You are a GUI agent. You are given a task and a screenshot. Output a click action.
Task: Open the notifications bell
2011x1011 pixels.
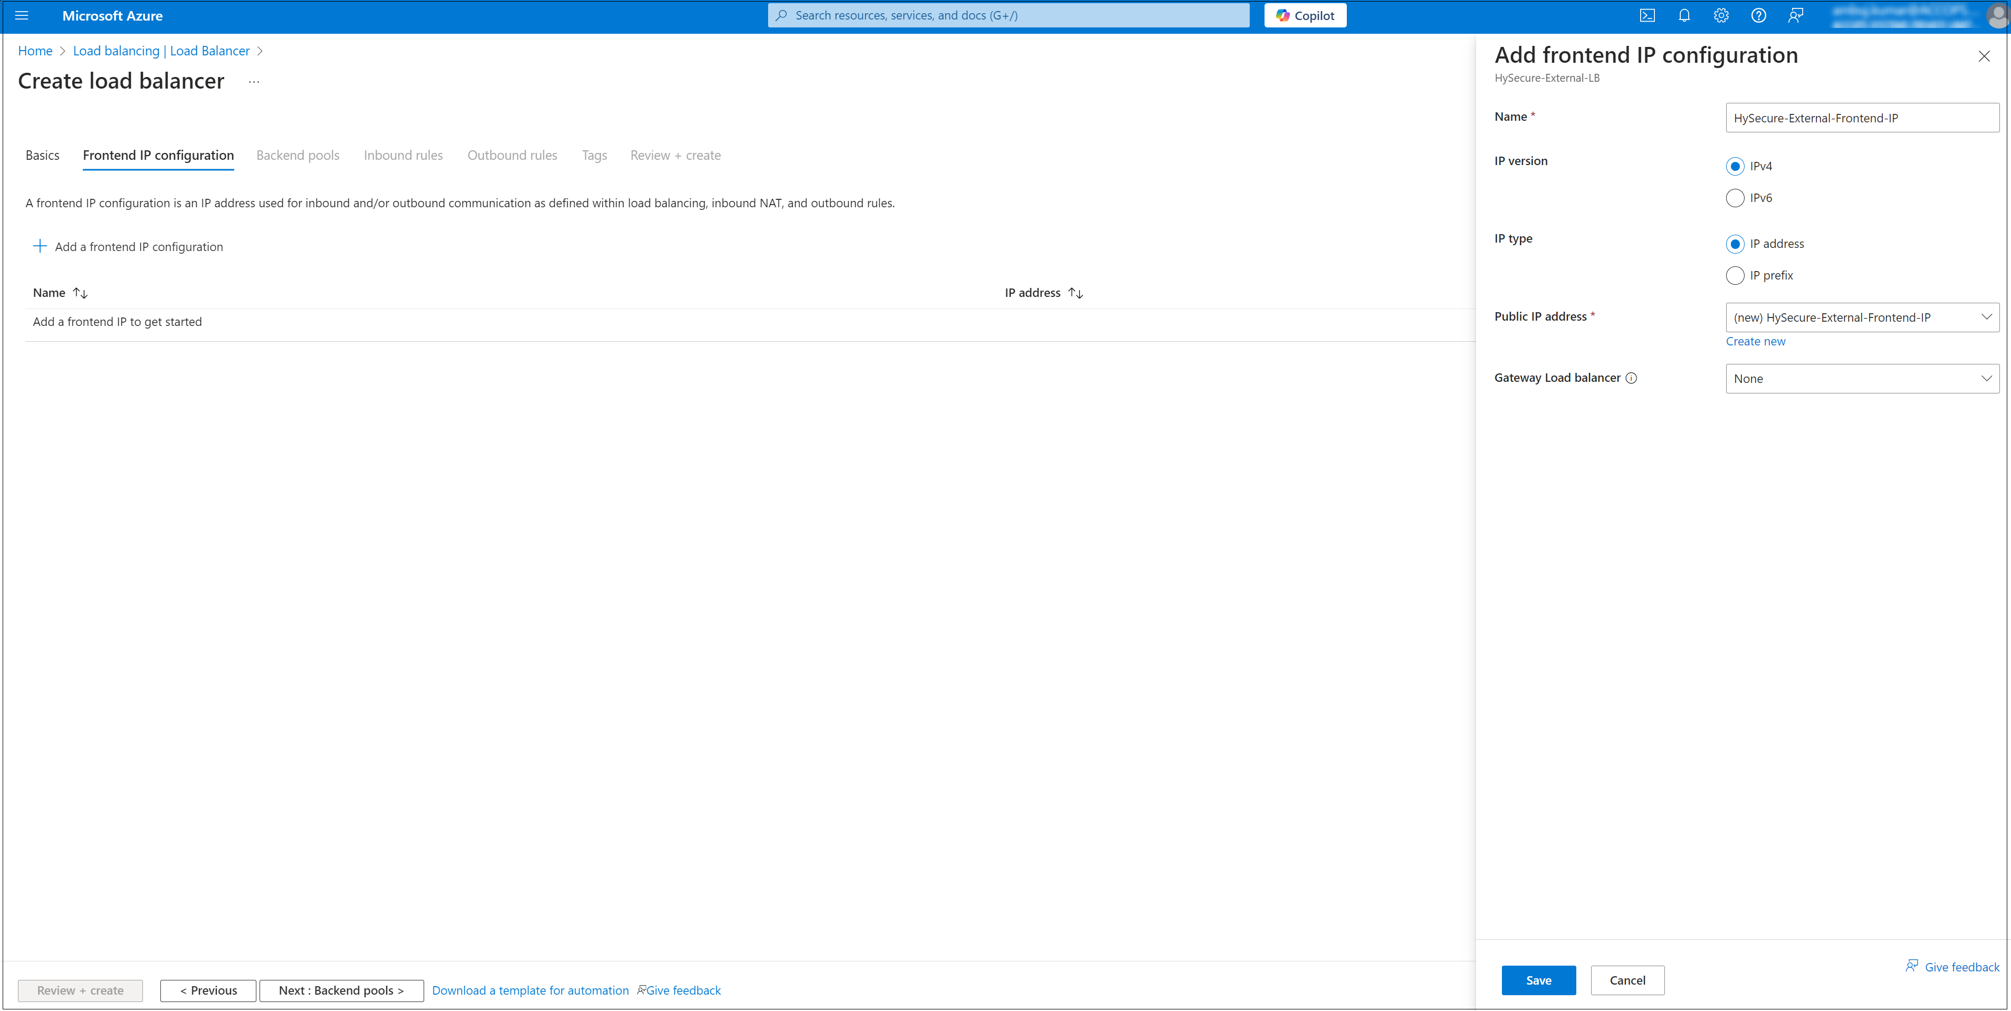pos(1684,16)
